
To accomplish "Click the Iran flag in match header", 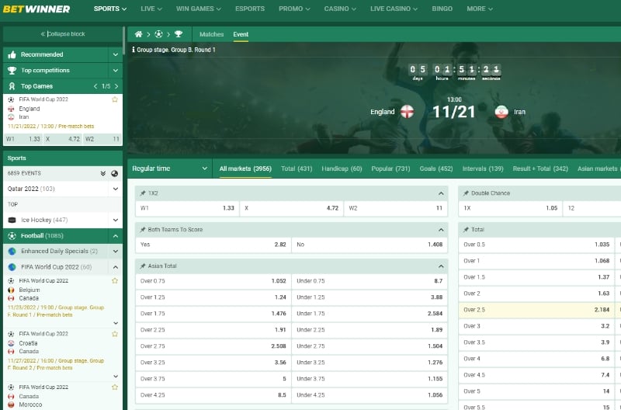I will coord(501,112).
